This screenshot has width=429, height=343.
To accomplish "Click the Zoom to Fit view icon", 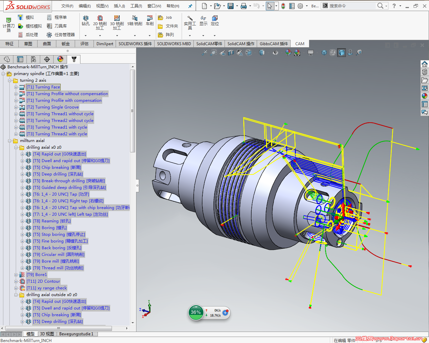I will [204, 53].
